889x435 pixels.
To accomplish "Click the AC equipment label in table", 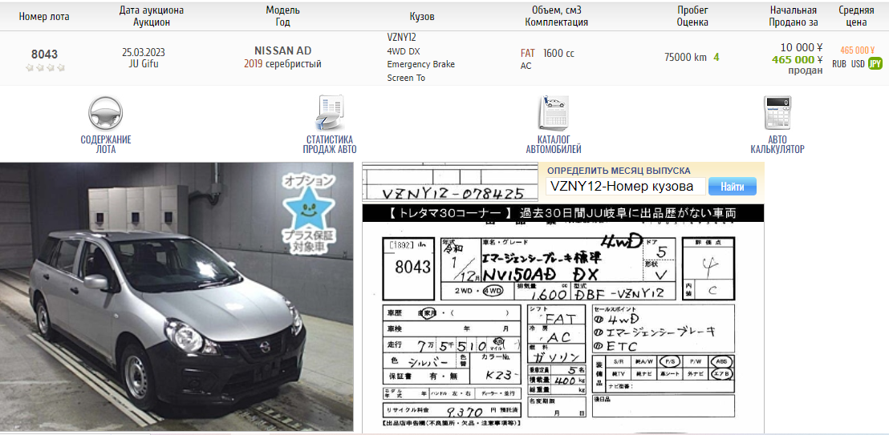I will pos(526,66).
